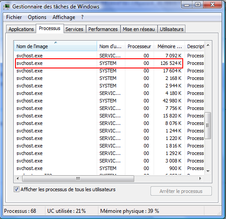Open the ? help menu
This screenshot has width=226, height=219.
tap(82, 17)
